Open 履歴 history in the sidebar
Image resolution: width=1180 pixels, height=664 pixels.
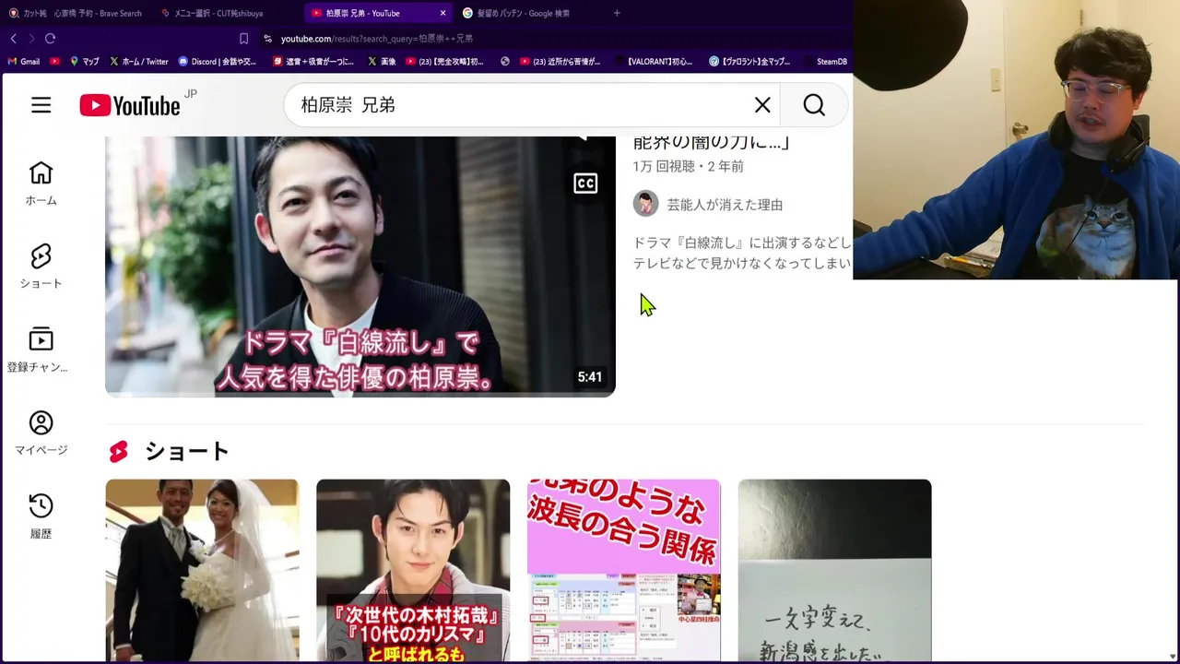[41, 516]
